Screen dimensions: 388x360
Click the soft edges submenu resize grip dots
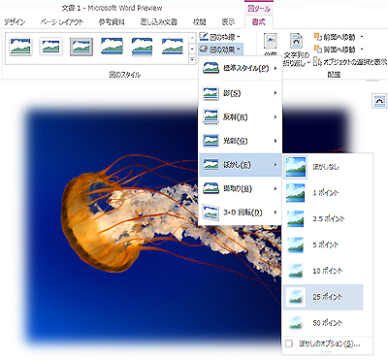[x=327, y=352]
